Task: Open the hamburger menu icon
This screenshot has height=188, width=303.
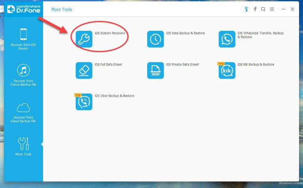Action: 272,9
